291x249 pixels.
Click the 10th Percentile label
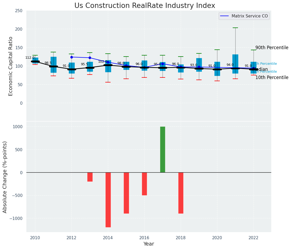[272, 78]
